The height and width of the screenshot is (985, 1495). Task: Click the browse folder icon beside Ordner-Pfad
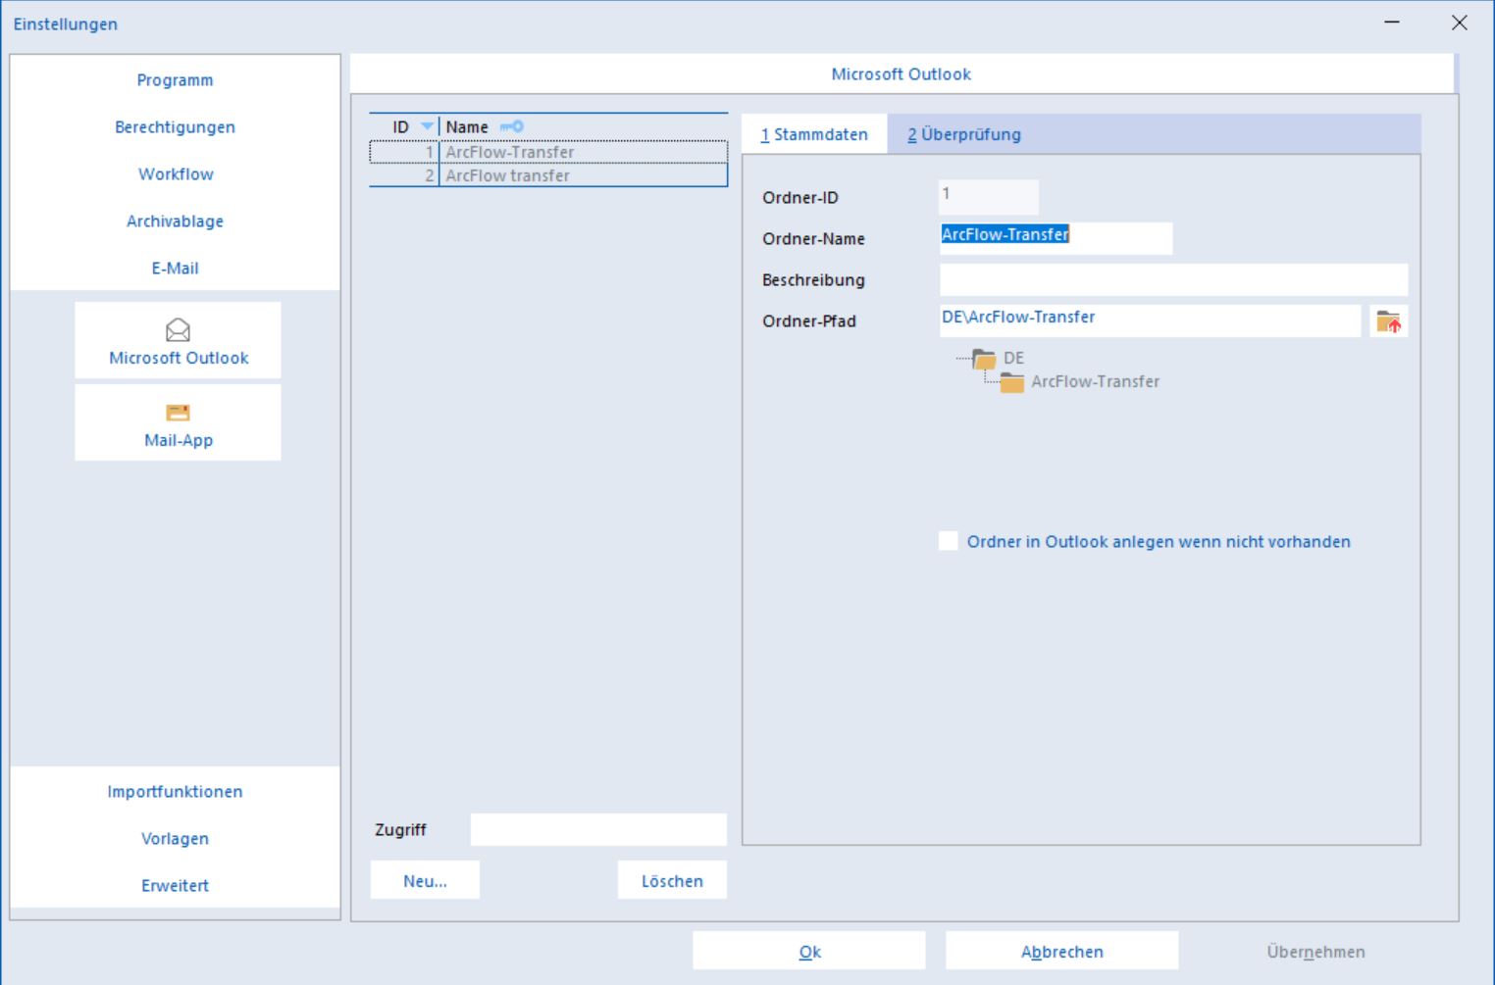pyautogui.click(x=1388, y=320)
